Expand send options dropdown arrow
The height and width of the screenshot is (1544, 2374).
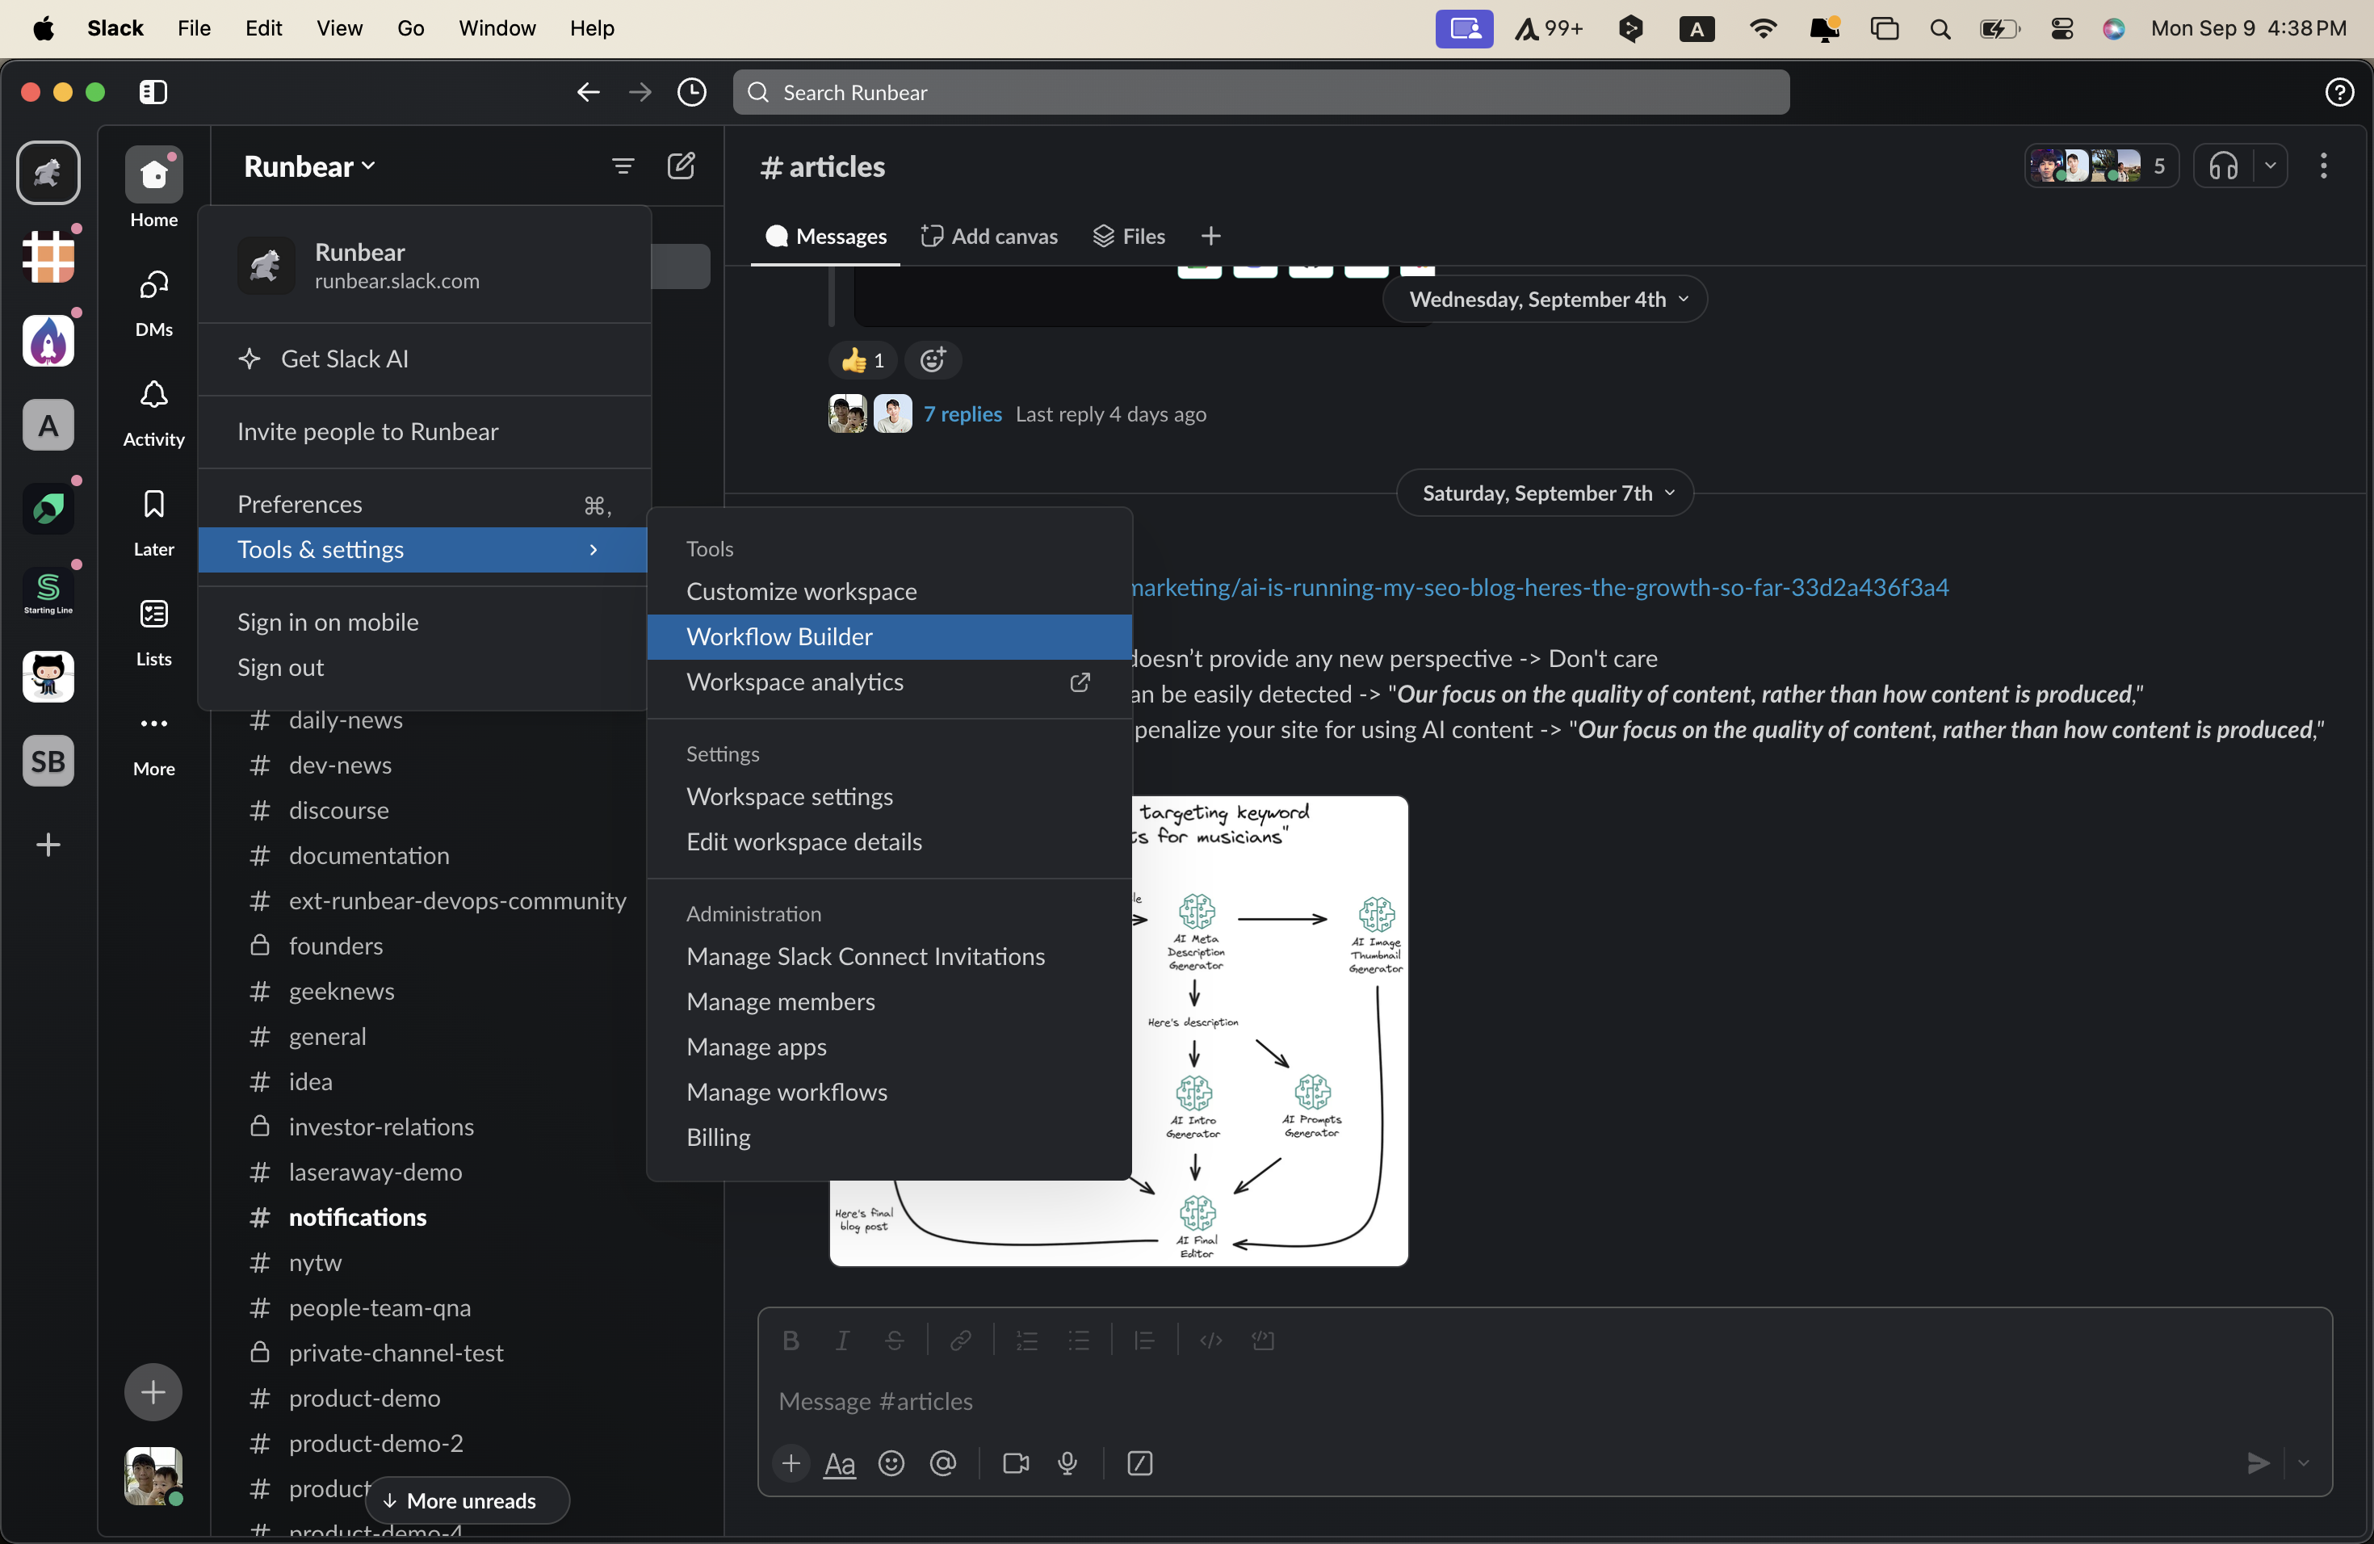tap(2303, 1463)
